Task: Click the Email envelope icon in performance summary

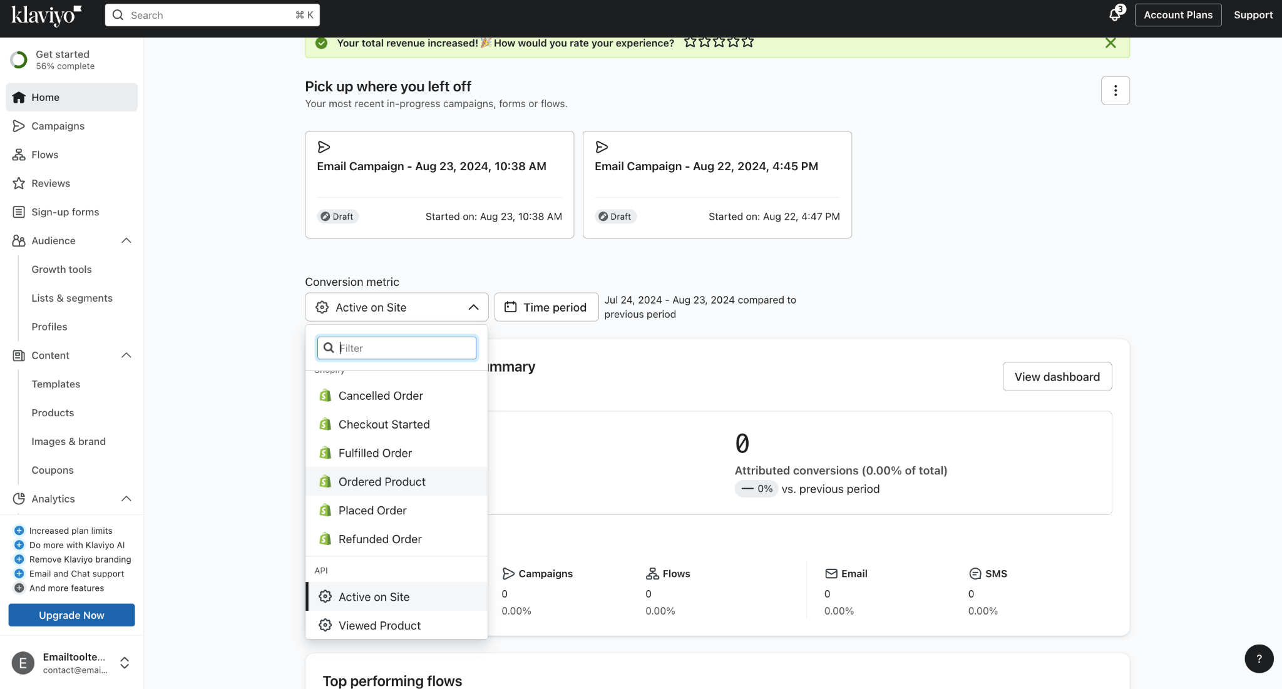Action: coord(831,574)
